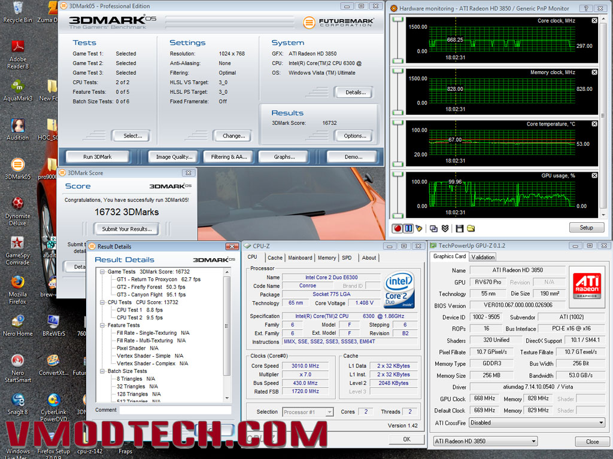The width and height of the screenshot is (613, 459).
Task: Hide the GPU usage graph with its X
Action: coord(594,176)
